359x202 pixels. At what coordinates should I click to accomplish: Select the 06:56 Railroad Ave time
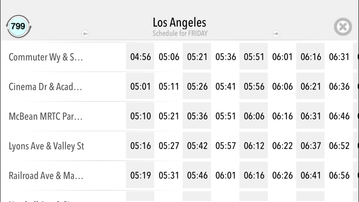coord(339,176)
